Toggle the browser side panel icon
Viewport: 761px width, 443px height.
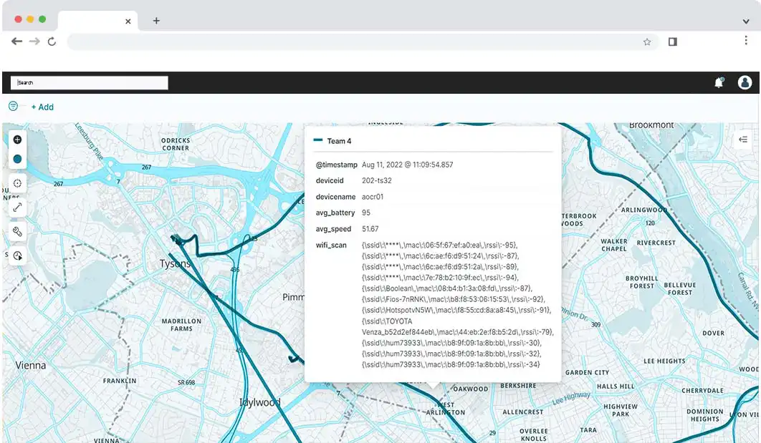672,42
